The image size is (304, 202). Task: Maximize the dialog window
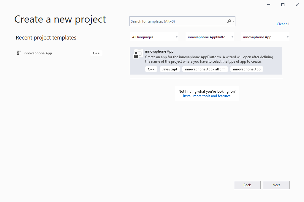click(x=283, y=5)
